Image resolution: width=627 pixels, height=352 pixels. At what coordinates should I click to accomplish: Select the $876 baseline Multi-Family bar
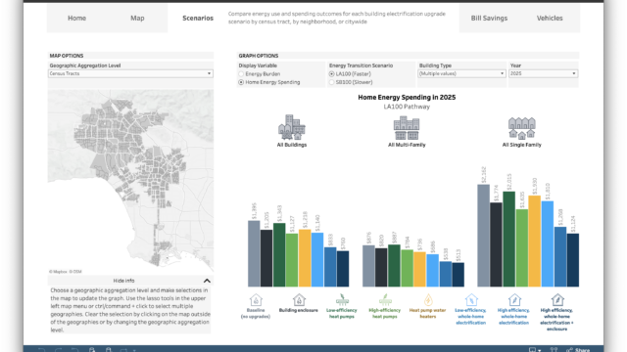368,266
